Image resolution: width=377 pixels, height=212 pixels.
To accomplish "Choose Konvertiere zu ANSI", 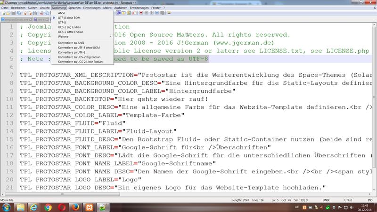I will (x=71, y=43).
